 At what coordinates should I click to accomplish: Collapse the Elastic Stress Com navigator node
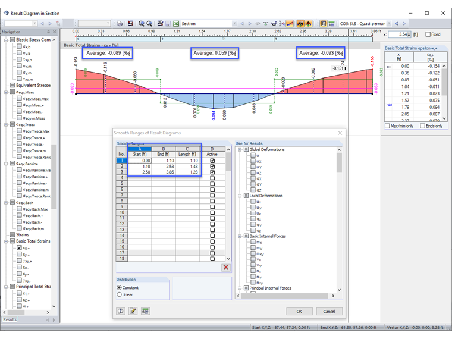click(x=6, y=40)
